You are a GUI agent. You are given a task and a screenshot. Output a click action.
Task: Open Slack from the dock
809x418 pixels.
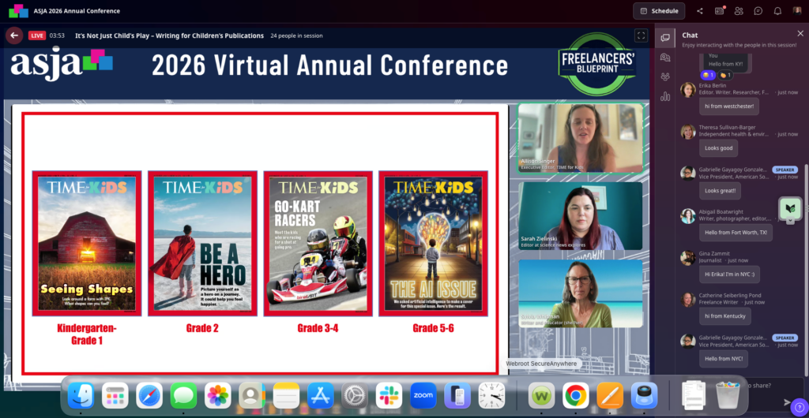[x=389, y=395]
